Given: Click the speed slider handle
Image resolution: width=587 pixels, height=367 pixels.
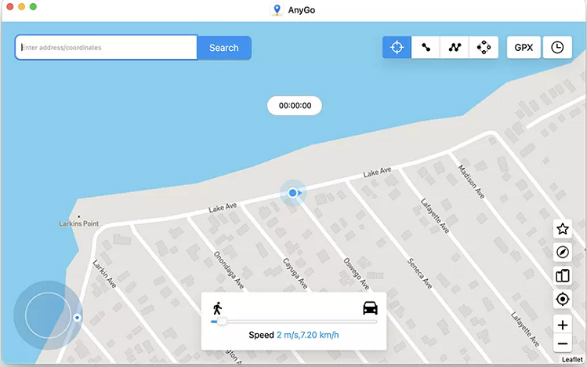Looking at the screenshot, I should (222, 322).
